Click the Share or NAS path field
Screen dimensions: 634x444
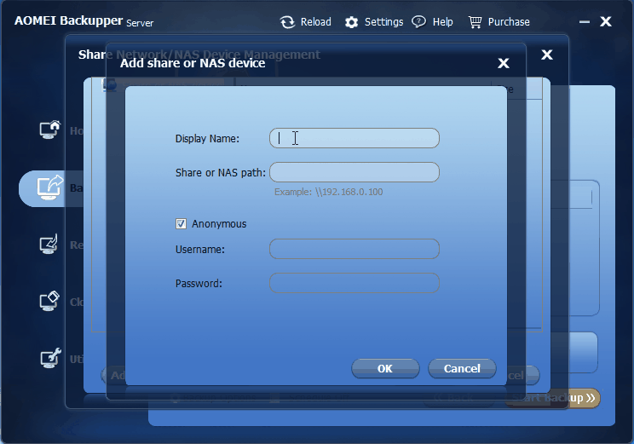click(354, 172)
